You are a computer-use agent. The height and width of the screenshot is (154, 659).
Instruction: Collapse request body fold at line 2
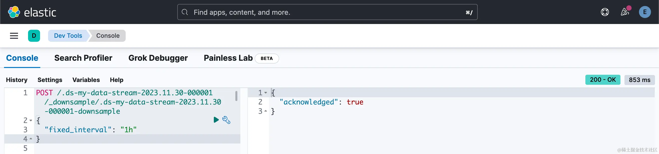click(31, 120)
